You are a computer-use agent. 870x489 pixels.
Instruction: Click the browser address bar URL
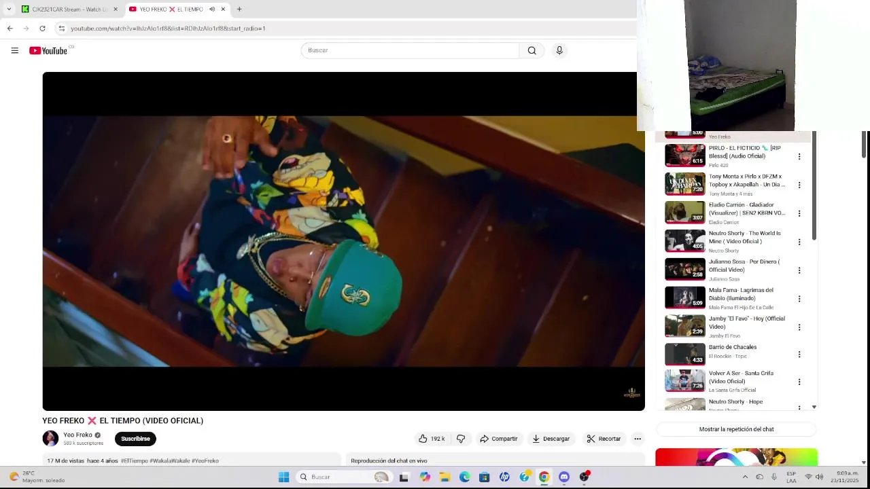[168, 29]
